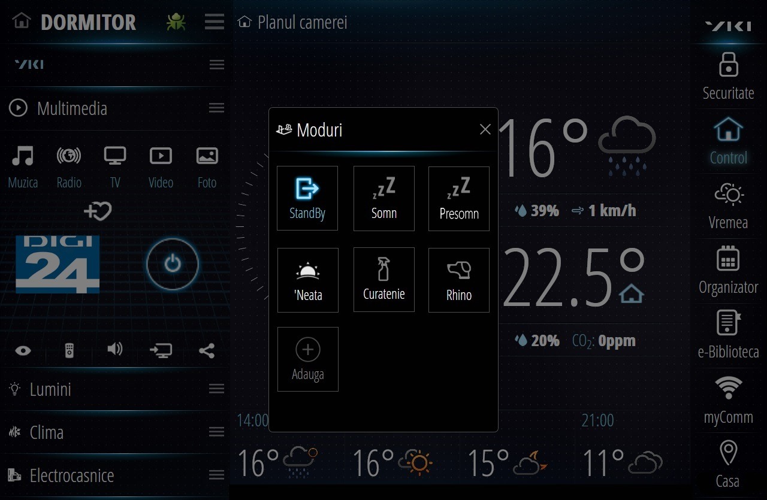Toggle the multimedia power button
This screenshot has width=767, height=500.
[x=173, y=263]
